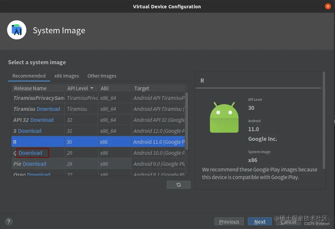
Task: Download the Q system image
Action: 30,153
